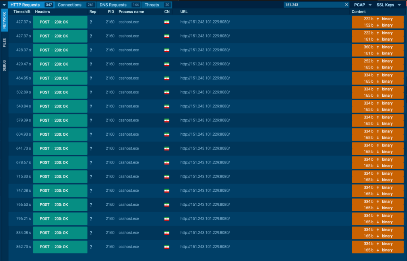The width and height of the screenshot is (407, 261).
Task: Open the PCAP download dropdown
Action: click(x=362, y=5)
